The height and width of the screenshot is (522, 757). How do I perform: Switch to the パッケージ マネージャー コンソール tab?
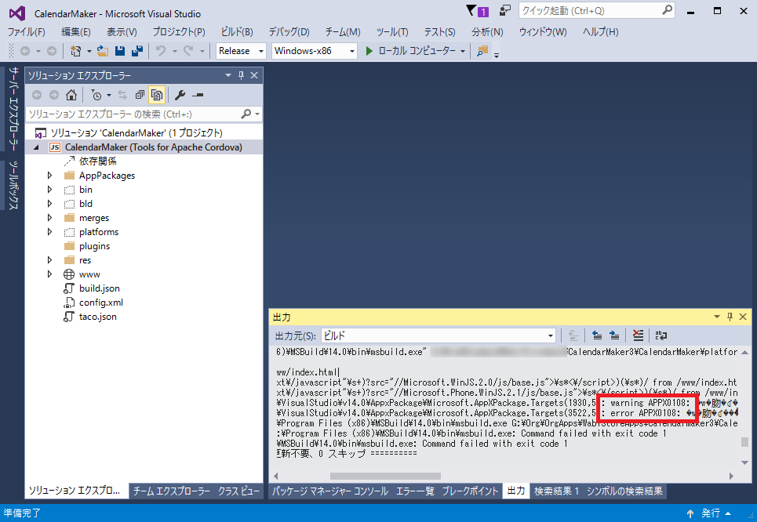point(330,491)
